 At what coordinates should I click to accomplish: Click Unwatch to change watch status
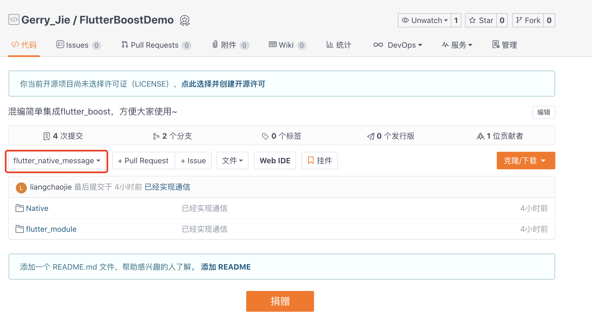coord(425,20)
